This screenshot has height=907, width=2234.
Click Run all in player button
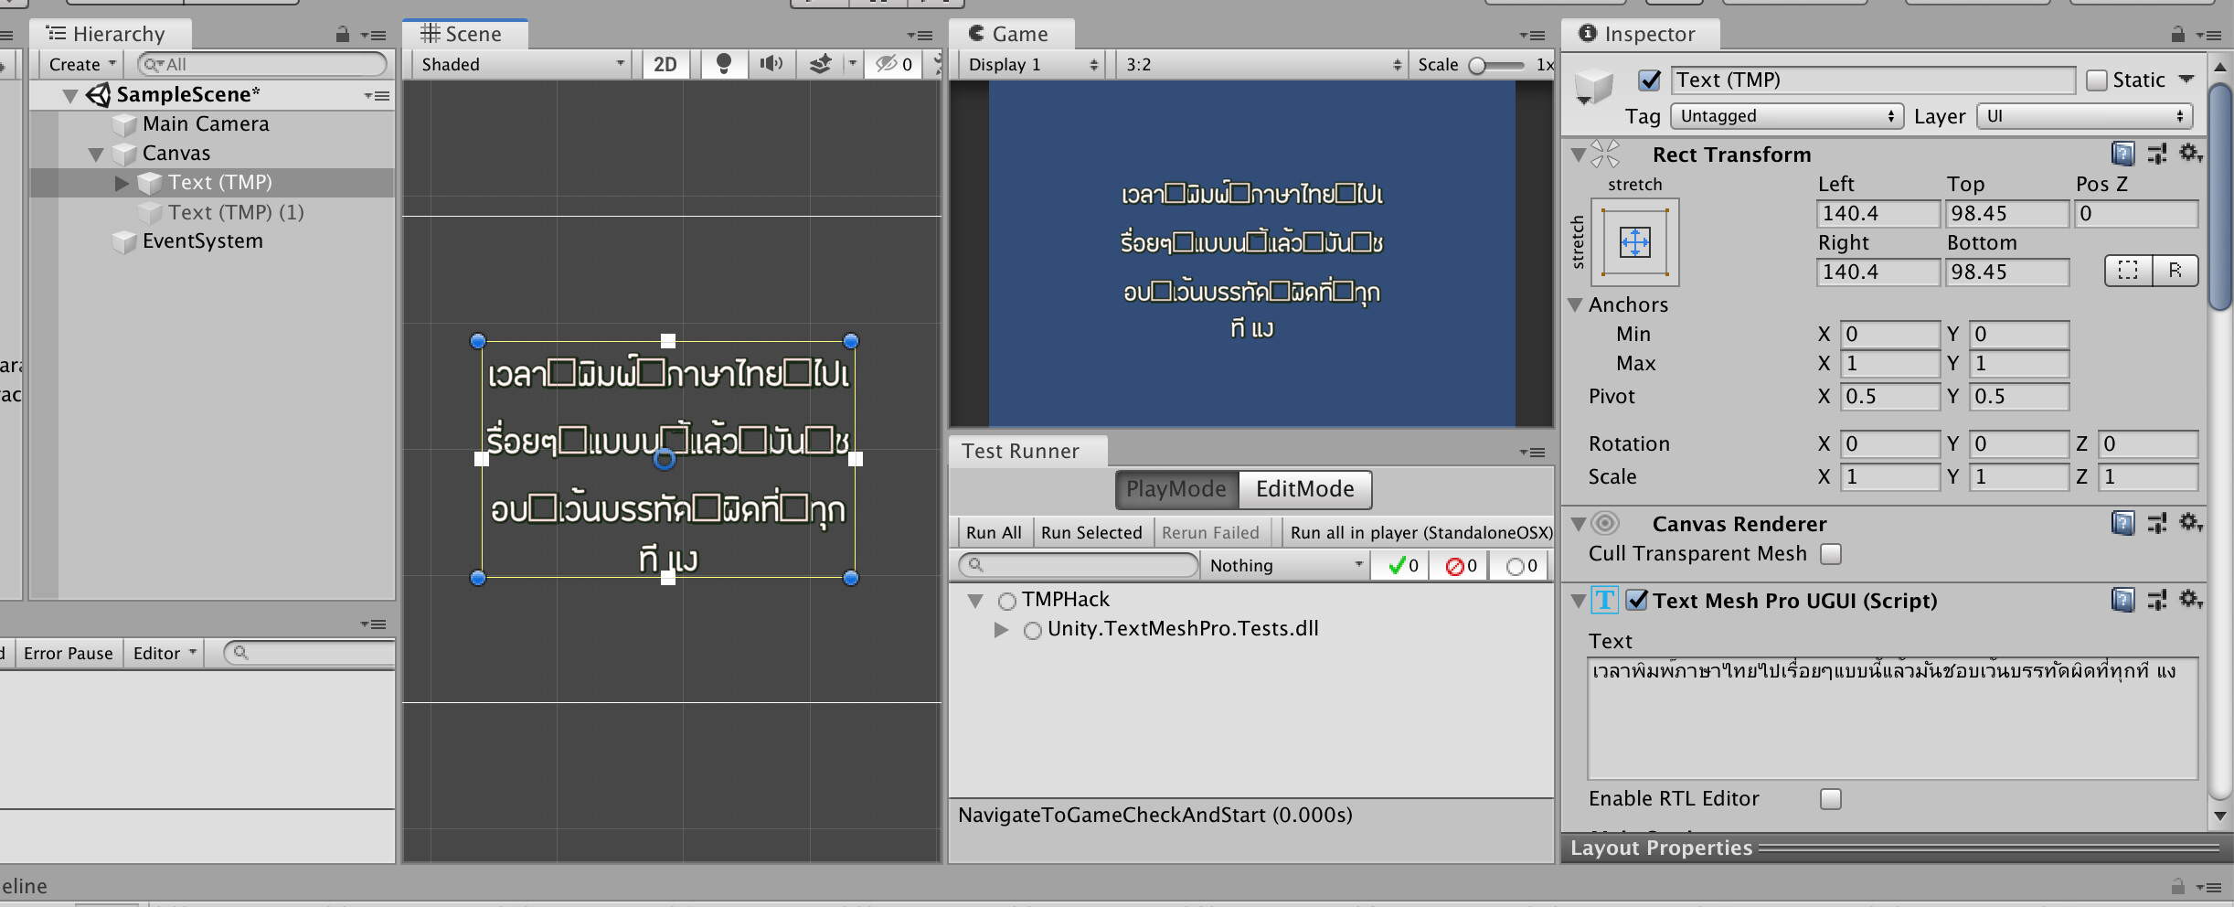1420,533
